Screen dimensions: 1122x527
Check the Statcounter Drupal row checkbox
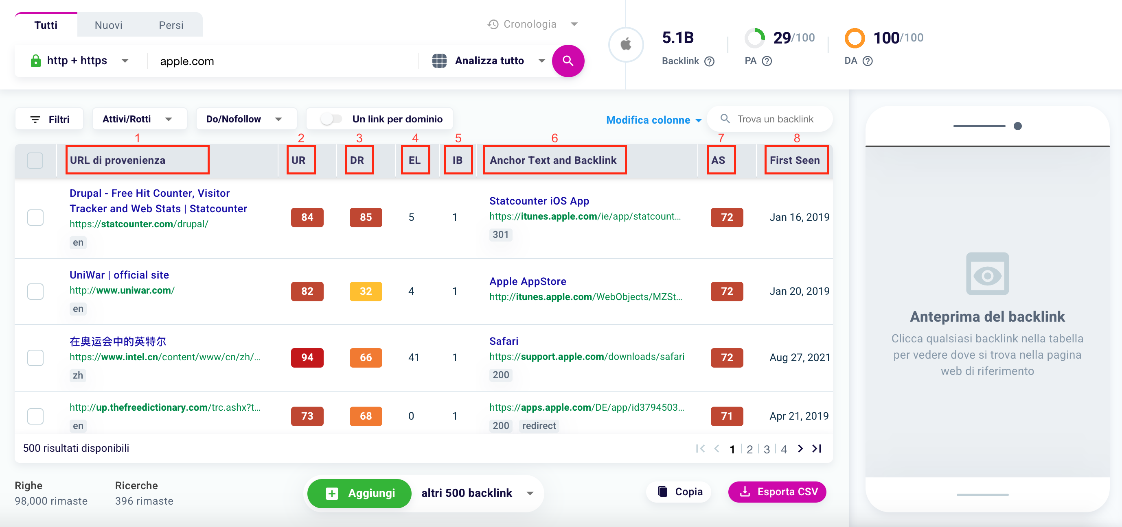click(35, 218)
